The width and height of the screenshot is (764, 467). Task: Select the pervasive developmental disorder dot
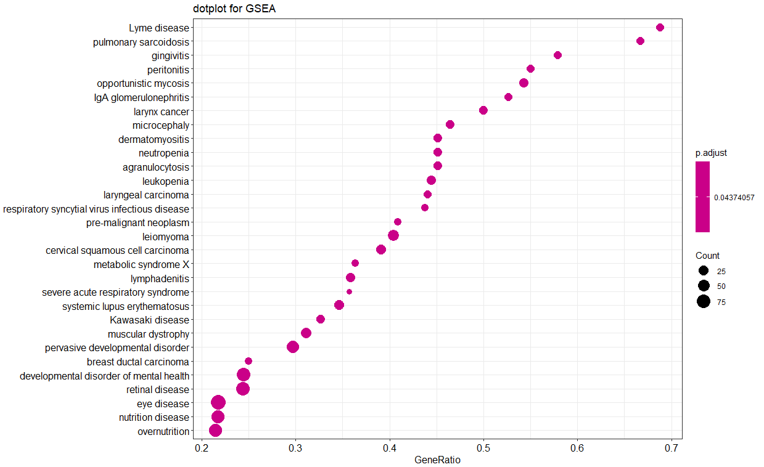(x=294, y=347)
